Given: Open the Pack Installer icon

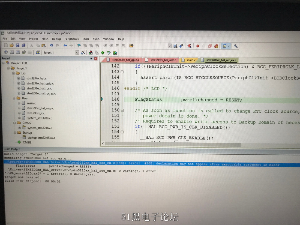Looking at the screenshot, I should coord(115,53).
